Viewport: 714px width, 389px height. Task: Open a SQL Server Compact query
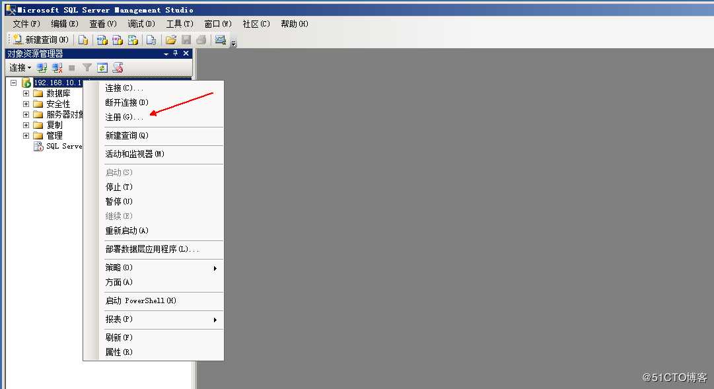pos(151,40)
